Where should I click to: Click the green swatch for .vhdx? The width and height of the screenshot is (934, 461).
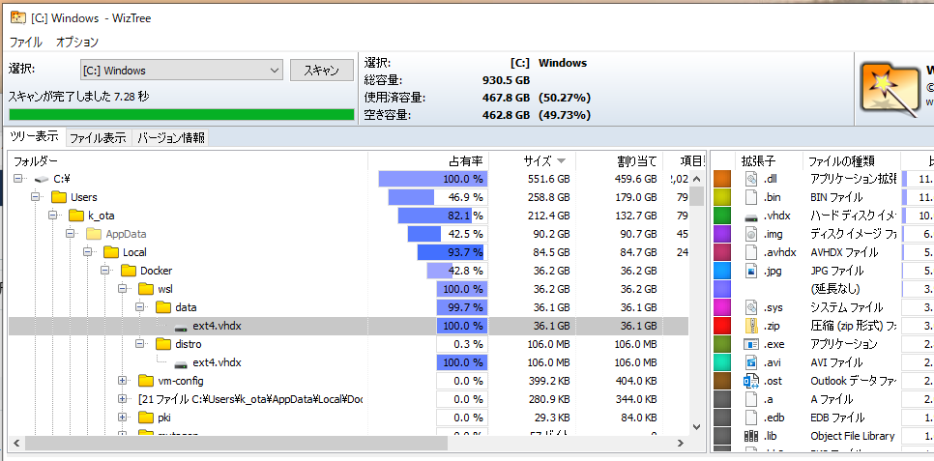[722, 216]
